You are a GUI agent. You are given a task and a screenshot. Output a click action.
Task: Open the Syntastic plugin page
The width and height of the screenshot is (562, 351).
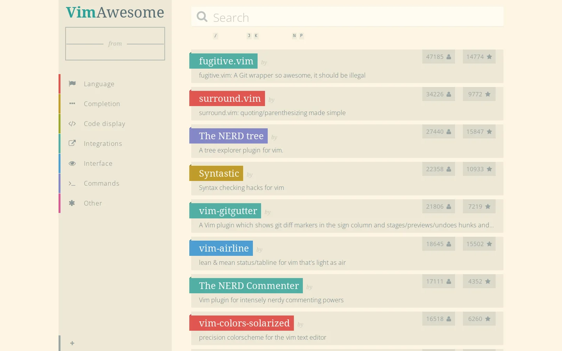tap(216, 173)
